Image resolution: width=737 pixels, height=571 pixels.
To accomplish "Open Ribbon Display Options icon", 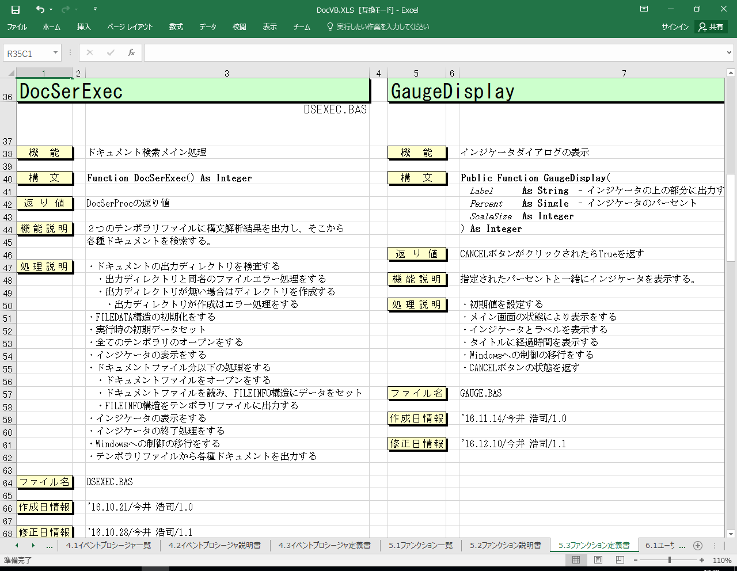I will (x=644, y=9).
